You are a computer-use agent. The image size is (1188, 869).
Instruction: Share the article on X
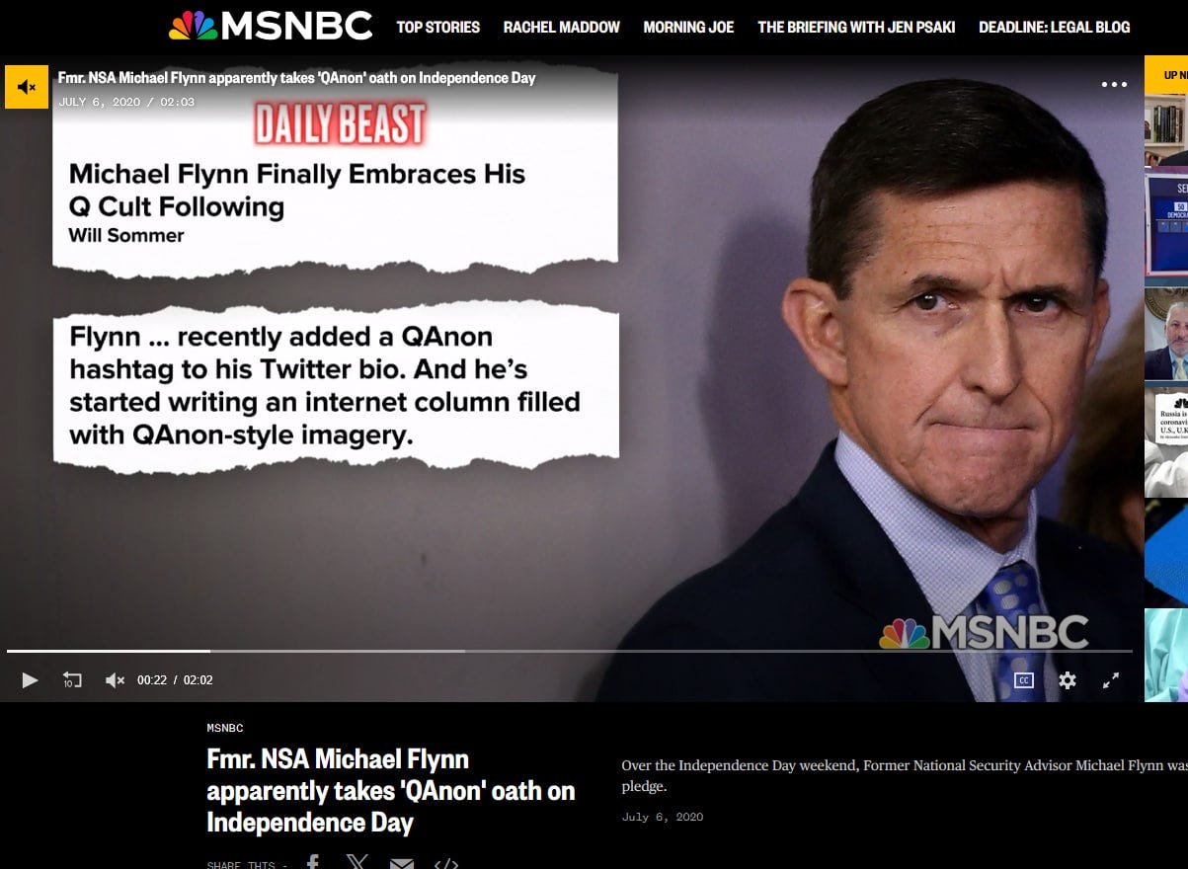click(356, 863)
